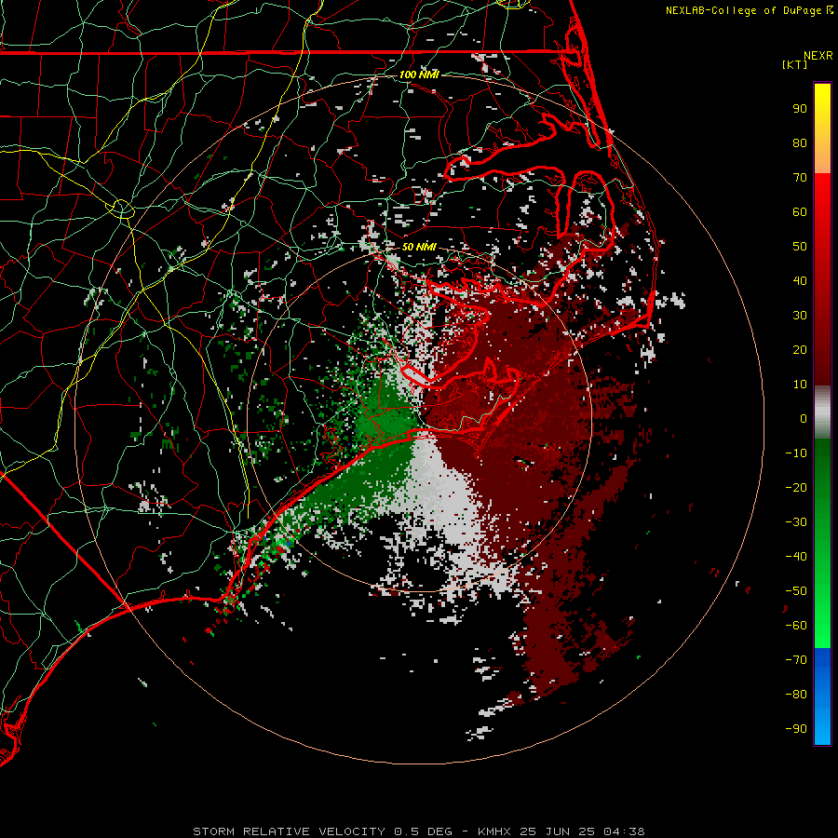The width and height of the screenshot is (838, 838).
Task: Click the 50 NMI range ring label
Action: [419, 247]
